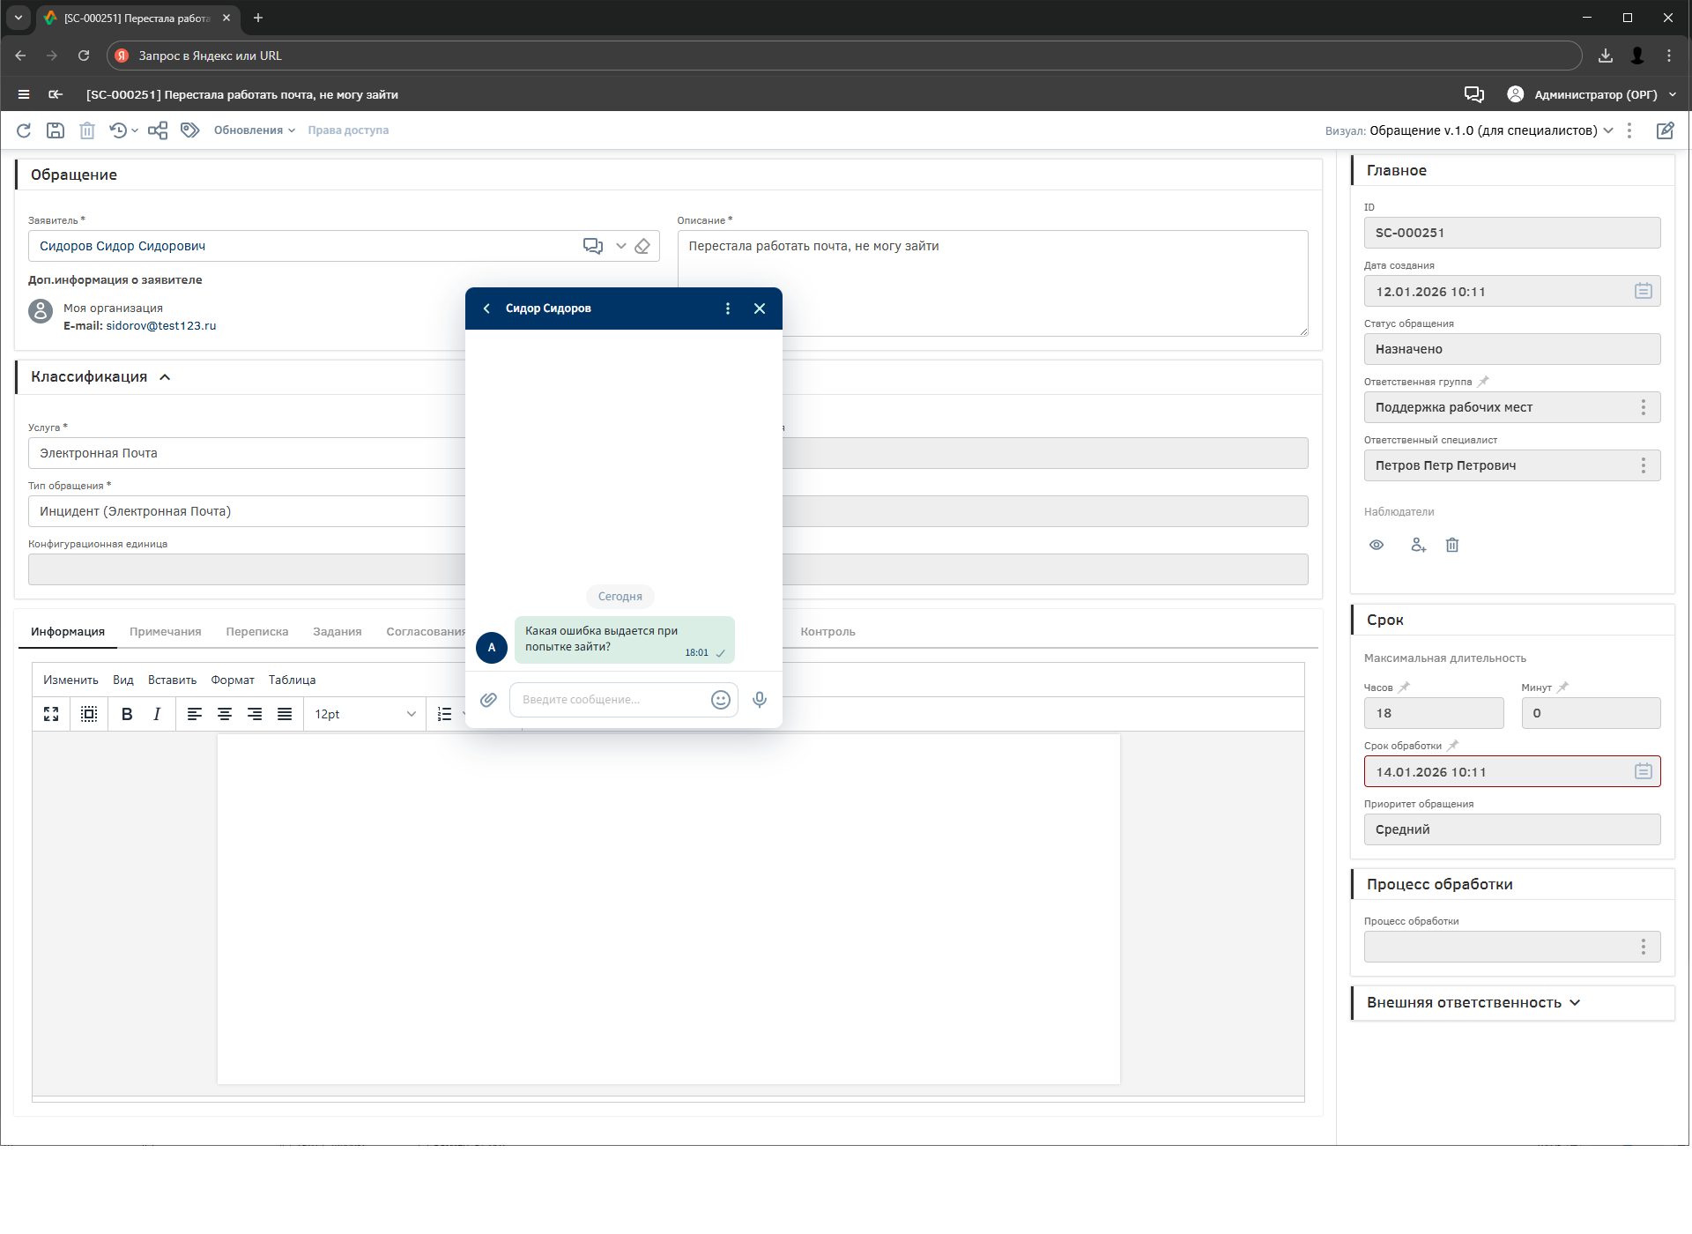The image size is (1692, 1234).
Task: Click the sidorov@test123.ru email link
Action: point(161,326)
